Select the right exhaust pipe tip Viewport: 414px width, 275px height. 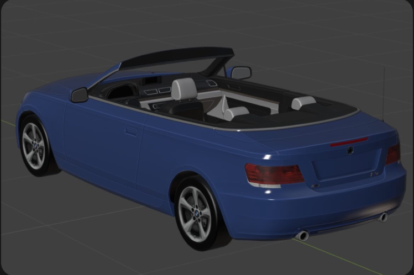coord(383,217)
